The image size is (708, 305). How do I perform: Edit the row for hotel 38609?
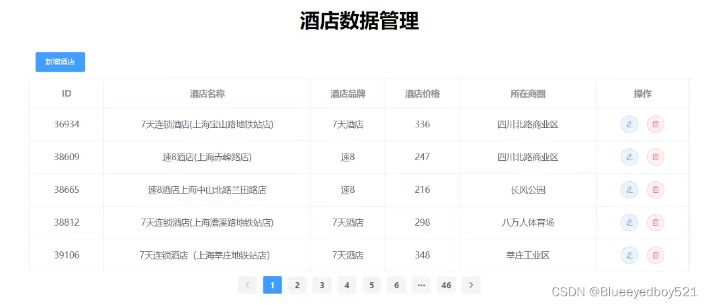click(x=629, y=157)
